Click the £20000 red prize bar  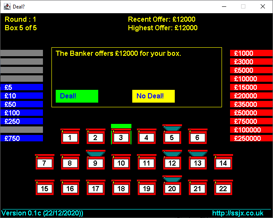(x=251, y=96)
